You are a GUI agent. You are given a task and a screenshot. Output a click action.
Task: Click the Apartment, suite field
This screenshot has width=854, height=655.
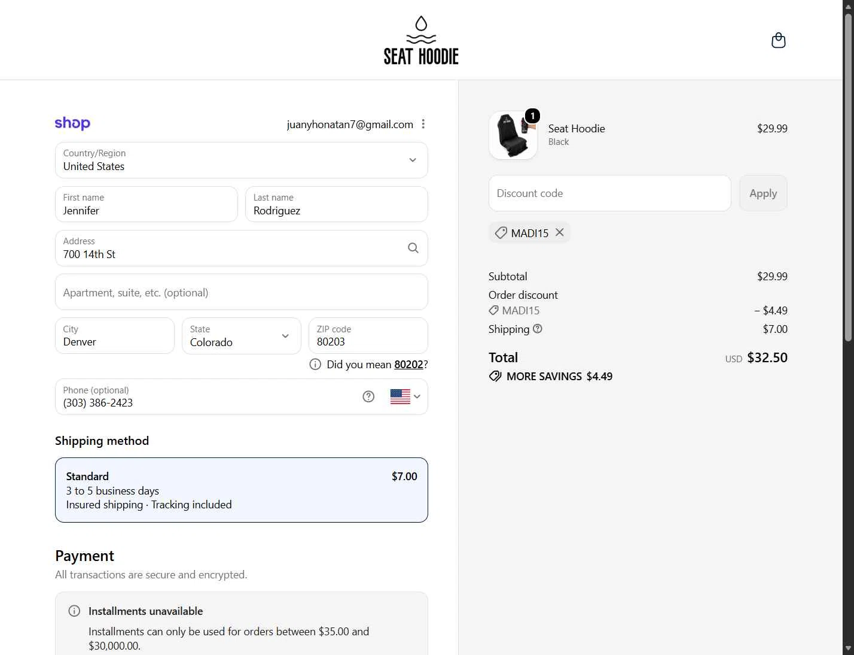pos(242,292)
